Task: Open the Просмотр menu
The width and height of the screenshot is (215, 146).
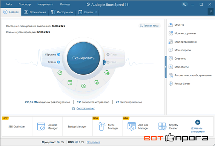Action: (x=25, y=5)
